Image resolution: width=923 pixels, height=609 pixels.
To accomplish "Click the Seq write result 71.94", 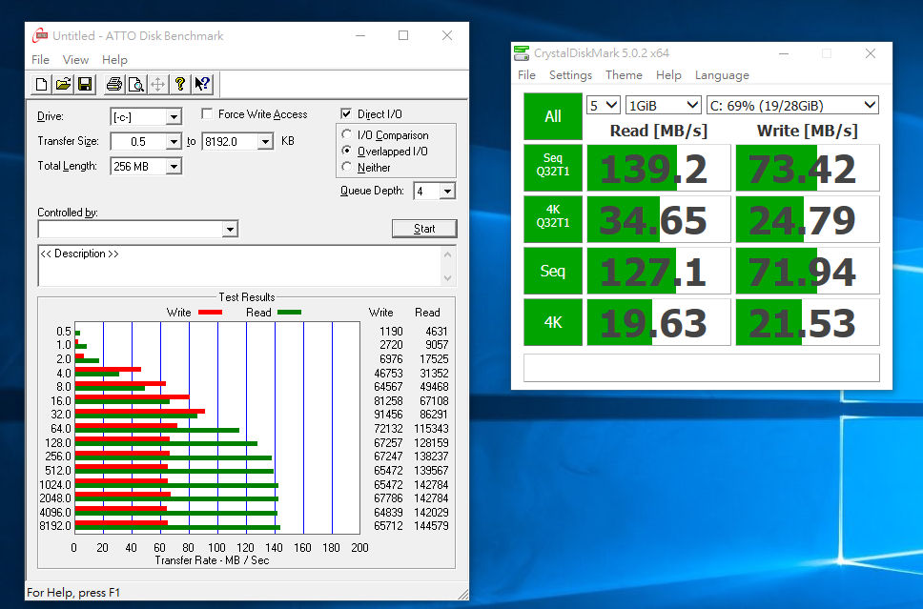I will pos(808,271).
